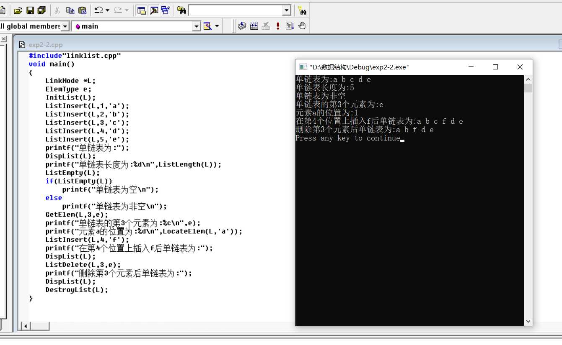
Task: Click console output "元素a的位置为:1"
Action: point(327,113)
